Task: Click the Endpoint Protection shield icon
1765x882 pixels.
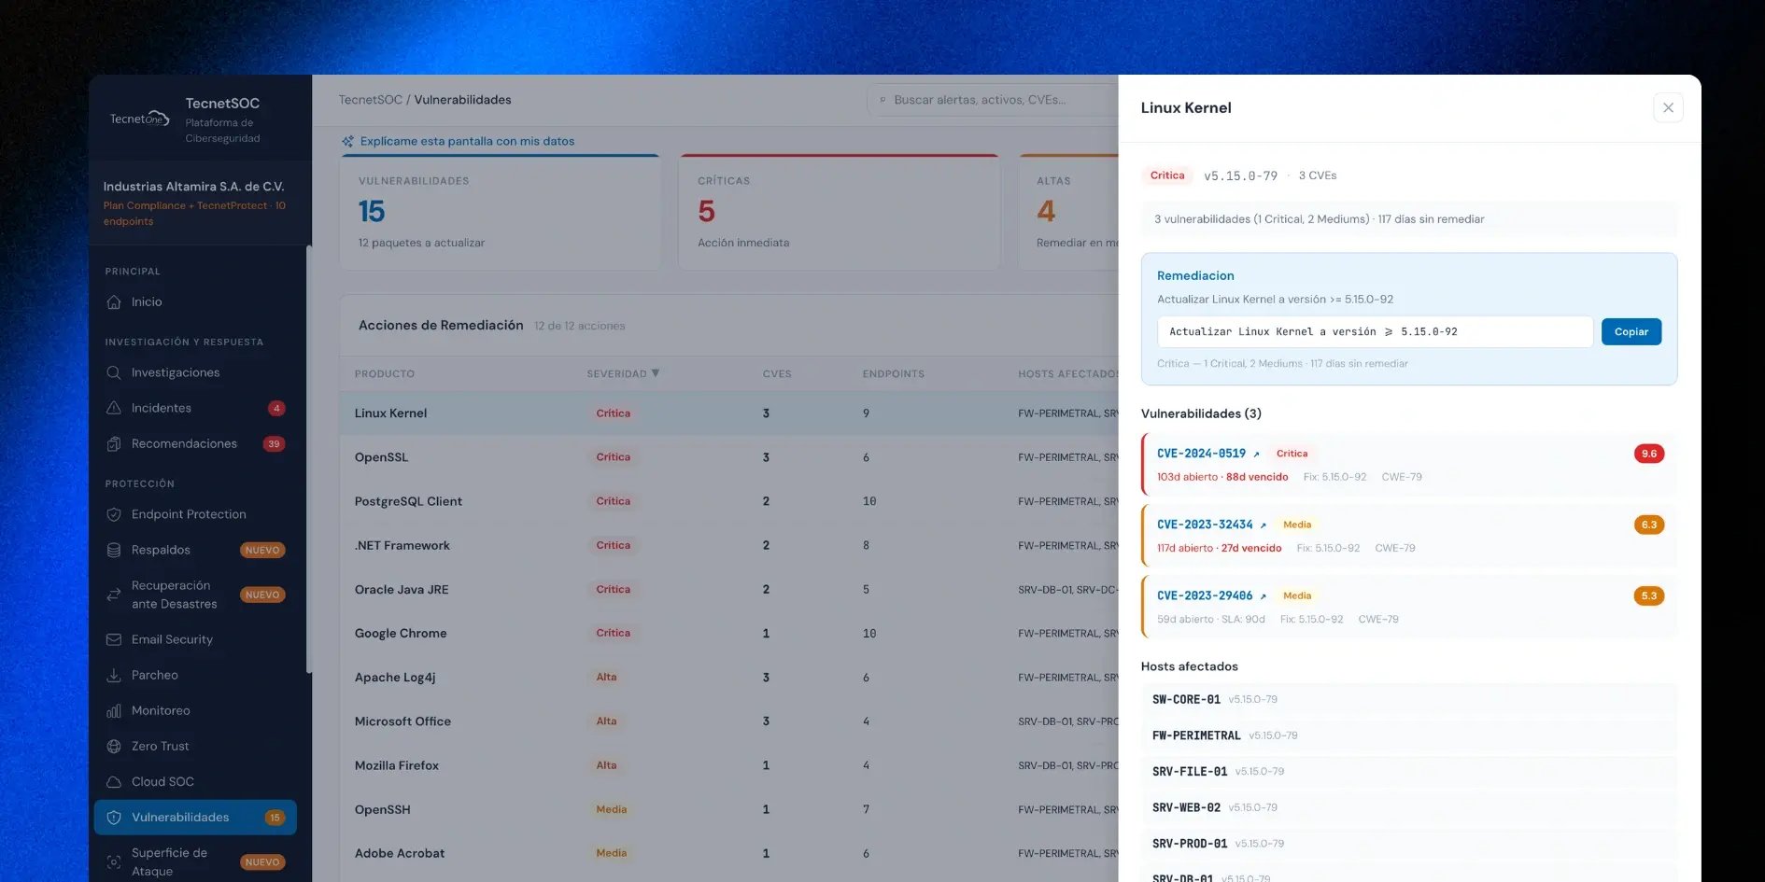Action: coord(114,515)
